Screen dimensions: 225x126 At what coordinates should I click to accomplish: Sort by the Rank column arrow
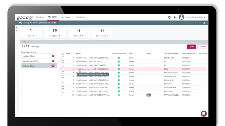[x=72, y=53]
